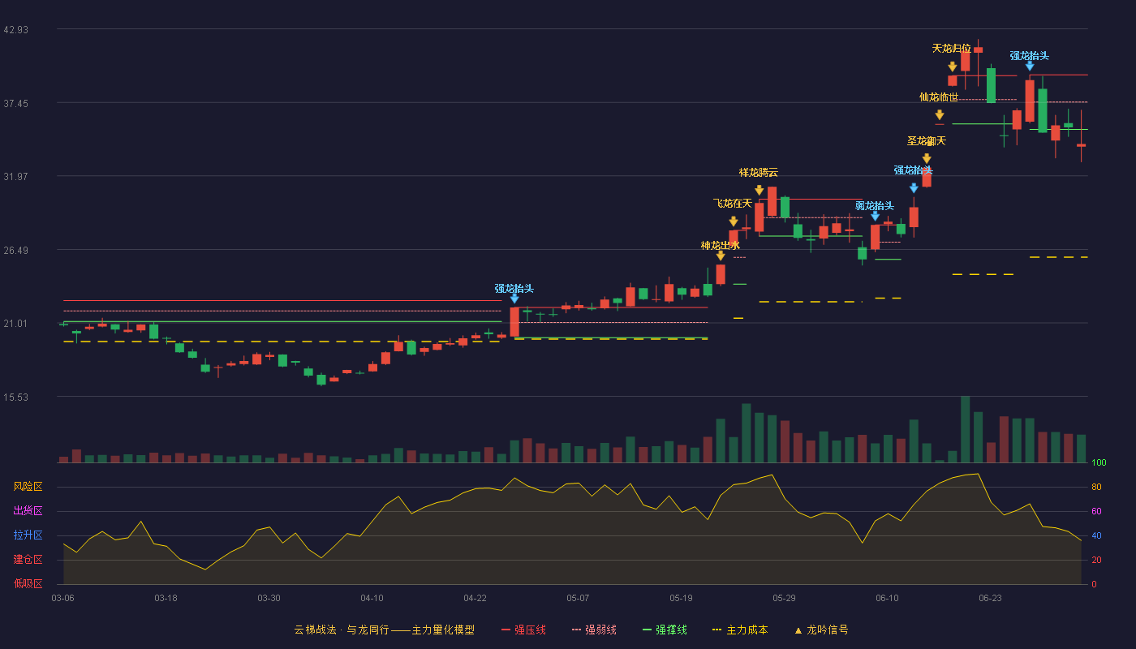Click the yellow arrow under 仙龙临世
The height and width of the screenshot is (649, 1136).
pyautogui.click(x=940, y=115)
